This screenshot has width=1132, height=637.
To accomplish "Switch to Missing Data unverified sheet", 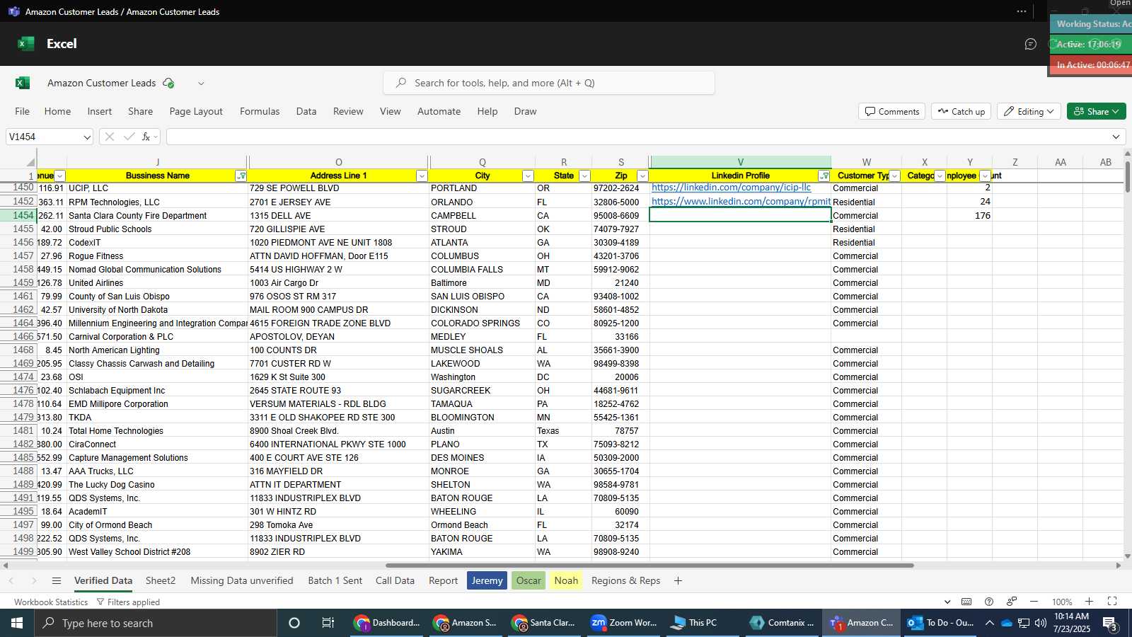I will [x=242, y=580].
